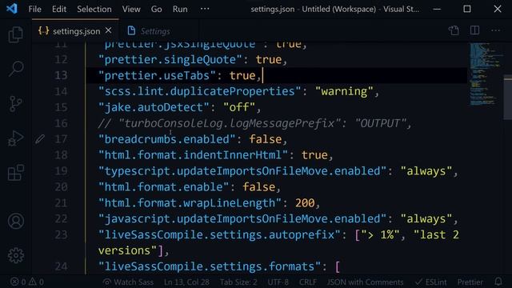Click line number 12 in gutter
This screenshot has height=288, width=512.
(61, 60)
